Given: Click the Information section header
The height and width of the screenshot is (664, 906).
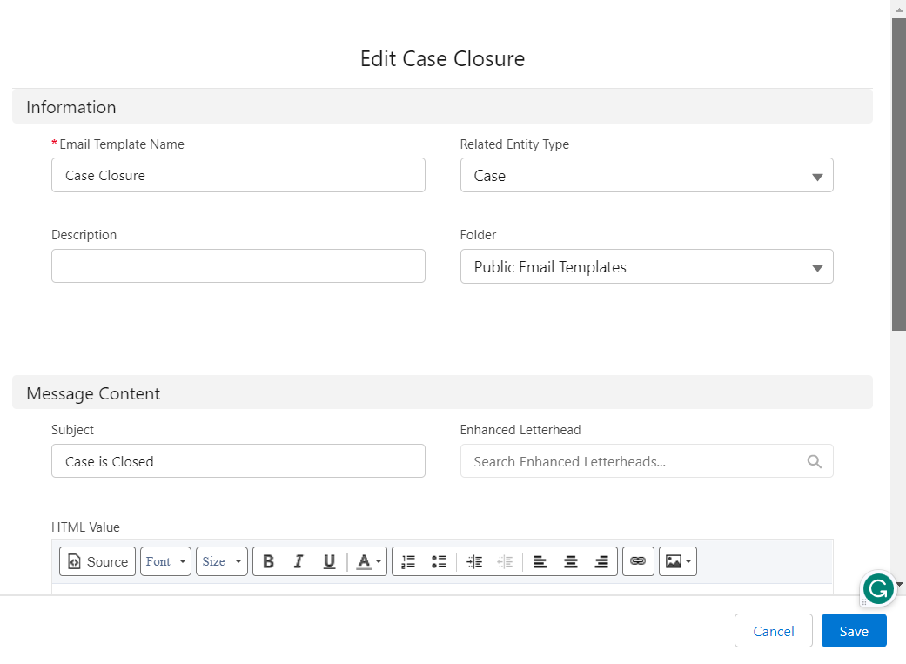Looking at the screenshot, I should 442,107.
